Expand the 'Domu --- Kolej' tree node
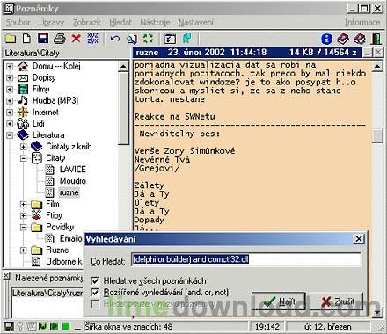The width and height of the screenshot is (387, 334). pos(10,66)
